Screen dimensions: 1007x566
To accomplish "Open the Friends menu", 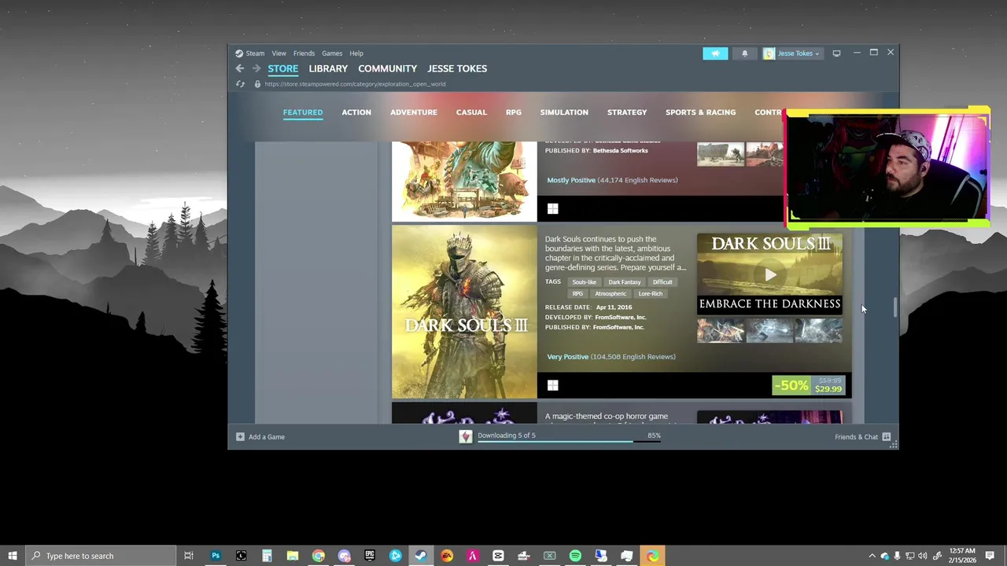I will tap(304, 53).
